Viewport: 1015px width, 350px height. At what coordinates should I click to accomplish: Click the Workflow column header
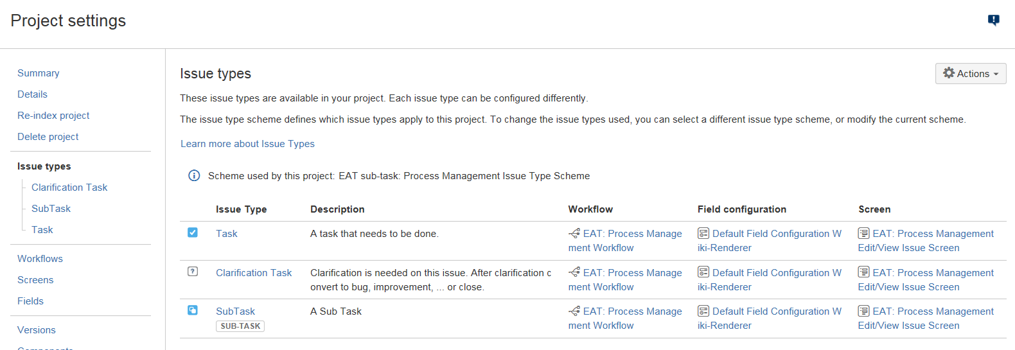tap(590, 209)
